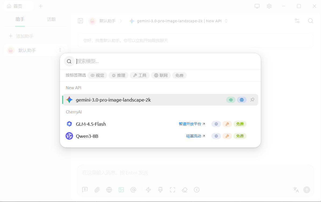Click reasoning badge on GLM-4.5-Flash row
Image resolution: width=321 pixels, height=202 pixels.
click(x=216, y=124)
